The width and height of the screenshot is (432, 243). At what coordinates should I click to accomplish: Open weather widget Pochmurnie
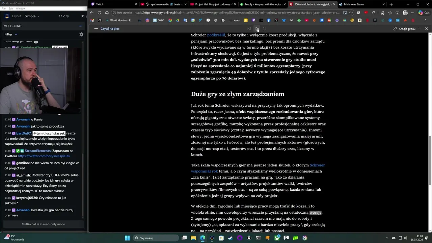point(14,238)
